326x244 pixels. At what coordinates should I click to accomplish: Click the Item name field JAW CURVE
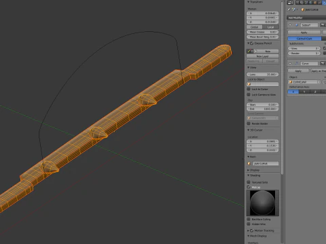266,163
